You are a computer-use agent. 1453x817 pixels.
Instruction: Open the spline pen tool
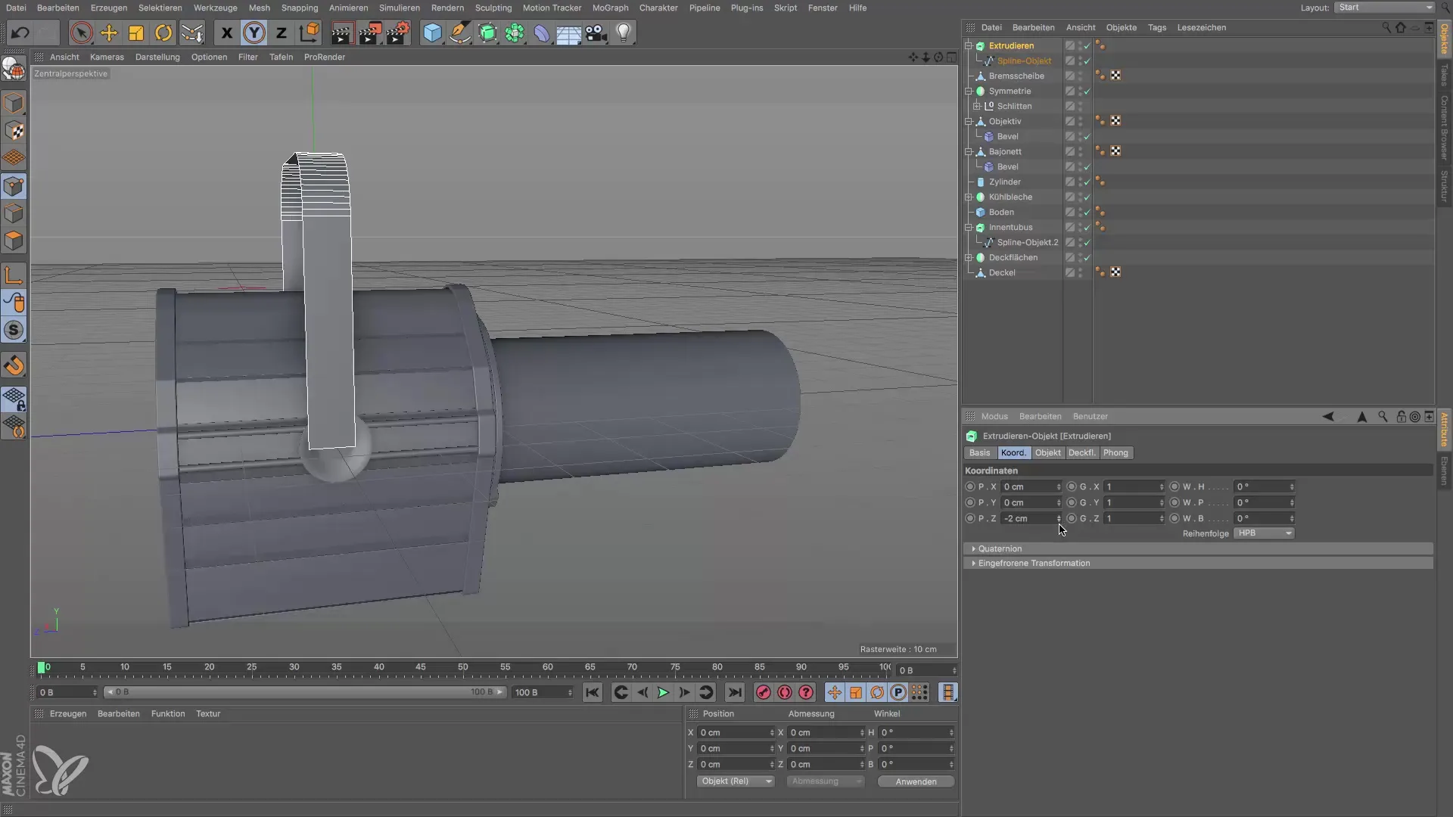coord(459,33)
